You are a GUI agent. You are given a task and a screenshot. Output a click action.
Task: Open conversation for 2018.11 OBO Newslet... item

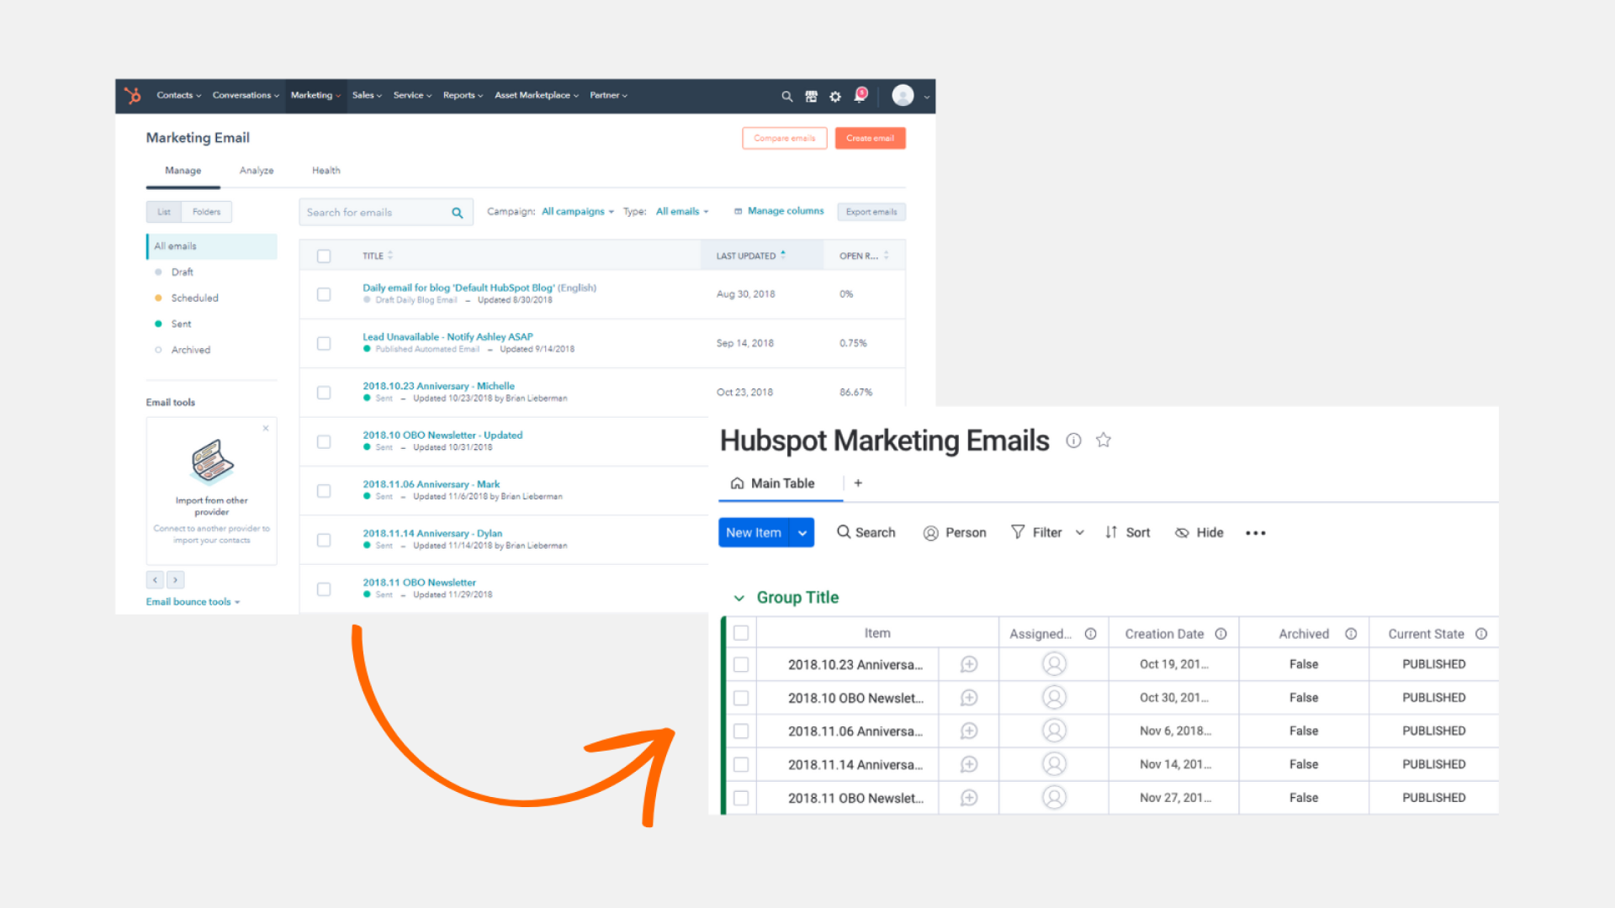coord(969,798)
